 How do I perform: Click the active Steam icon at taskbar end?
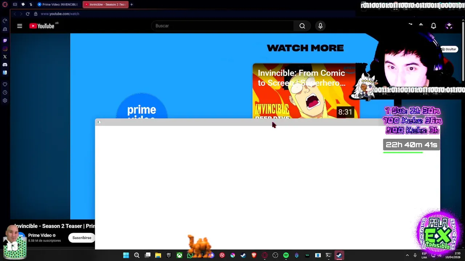coord(339,255)
